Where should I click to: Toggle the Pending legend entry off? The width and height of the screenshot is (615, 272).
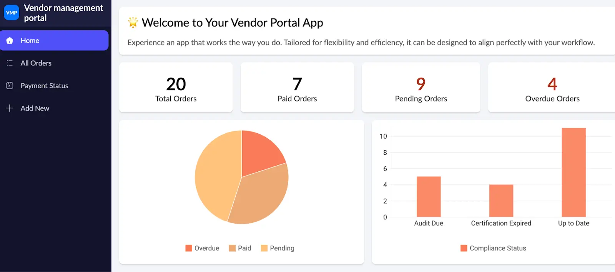[x=278, y=248]
